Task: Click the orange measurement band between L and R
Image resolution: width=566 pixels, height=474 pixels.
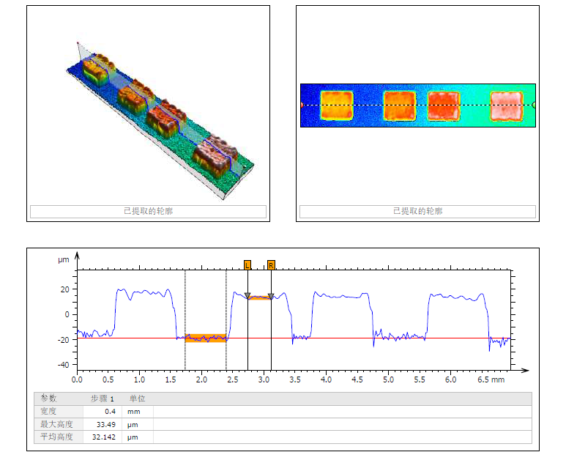Action: click(x=259, y=297)
